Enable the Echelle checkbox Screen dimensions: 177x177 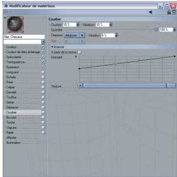point(43,77)
